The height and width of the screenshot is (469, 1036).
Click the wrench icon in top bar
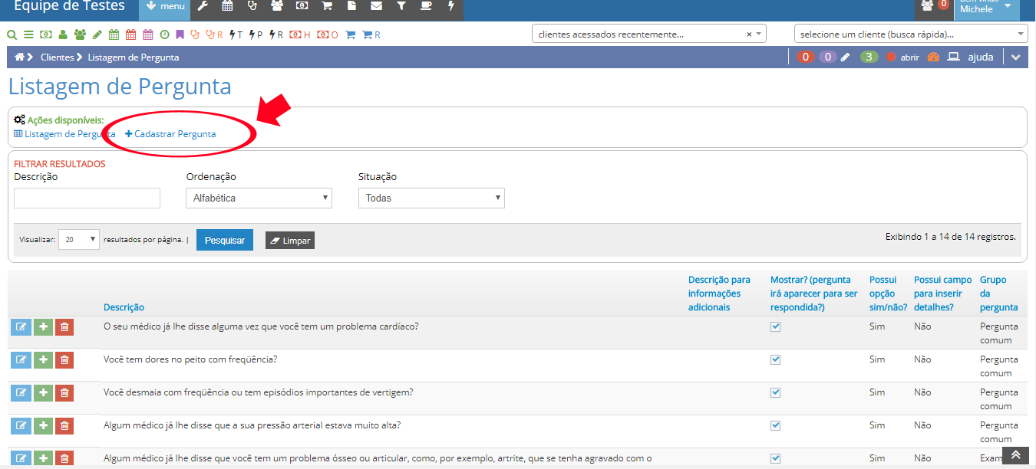coord(203,6)
